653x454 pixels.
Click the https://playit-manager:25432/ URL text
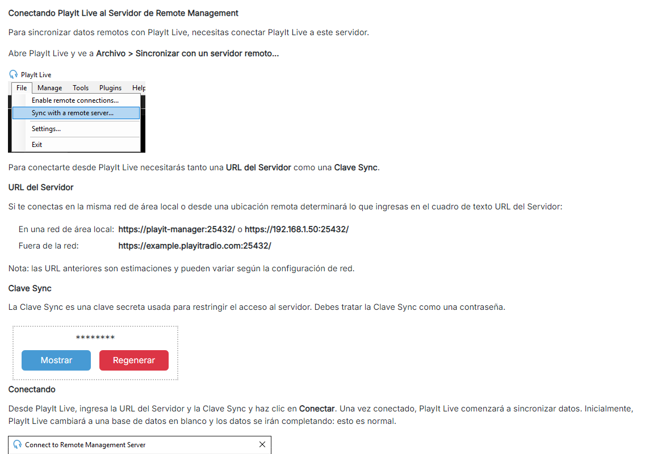pyautogui.click(x=177, y=229)
